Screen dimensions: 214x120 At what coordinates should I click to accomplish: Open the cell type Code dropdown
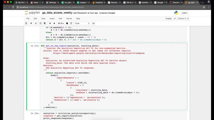coord(82,23)
